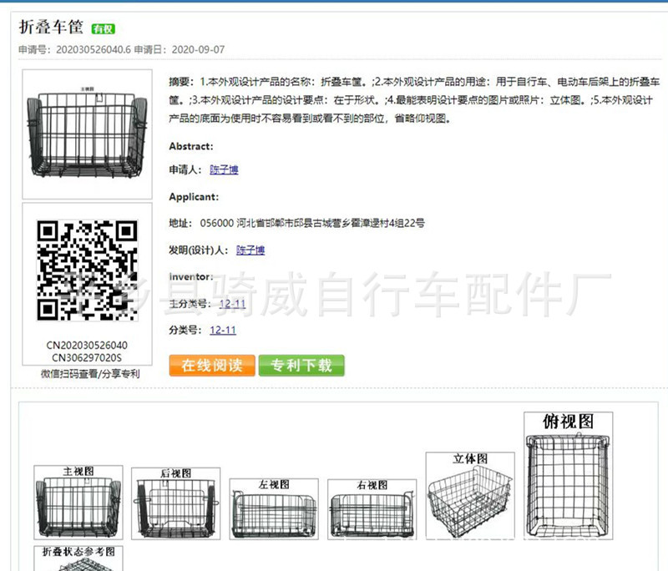Click the title 折叠车筐
The height and width of the screenshot is (571, 668).
click(51, 27)
